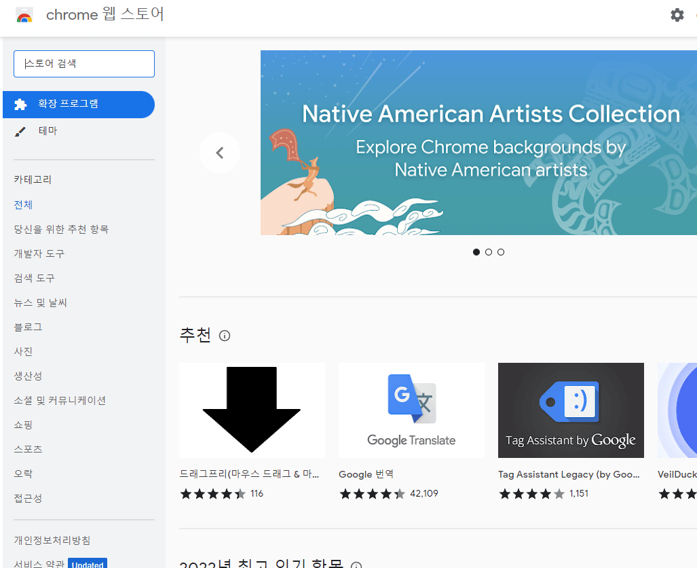Image resolution: width=697 pixels, height=568 pixels.
Task: Click the 1,151 ratings count
Action: pyautogui.click(x=579, y=494)
